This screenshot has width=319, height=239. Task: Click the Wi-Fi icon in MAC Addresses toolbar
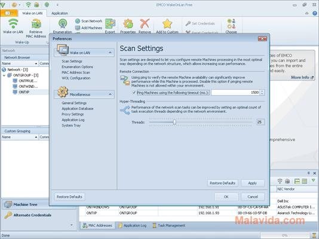pos(280,181)
